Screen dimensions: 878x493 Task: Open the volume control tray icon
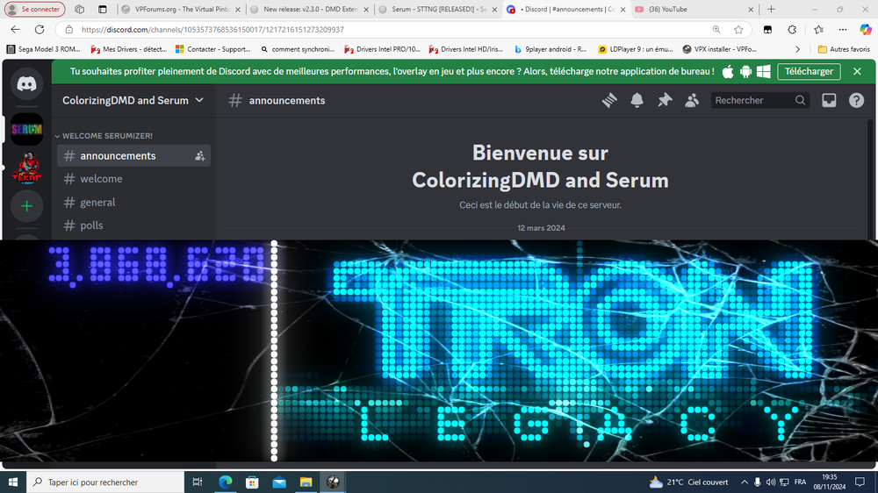pyautogui.click(x=771, y=482)
